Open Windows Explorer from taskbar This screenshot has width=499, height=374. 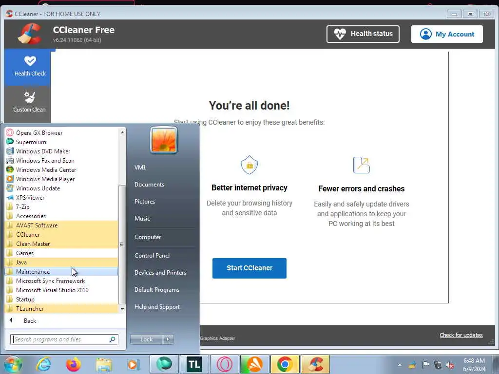click(x=104, y=365)
